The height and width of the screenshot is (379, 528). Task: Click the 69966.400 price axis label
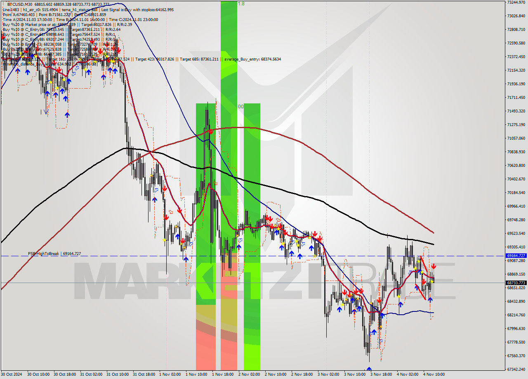point(516,206)
